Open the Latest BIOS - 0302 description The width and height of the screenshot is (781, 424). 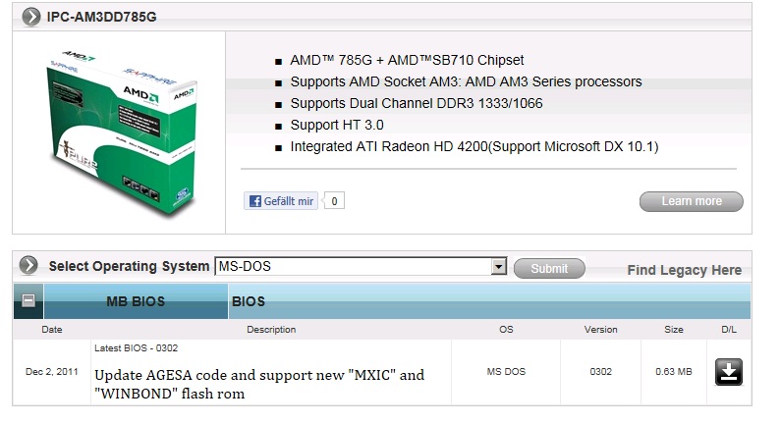136,347
